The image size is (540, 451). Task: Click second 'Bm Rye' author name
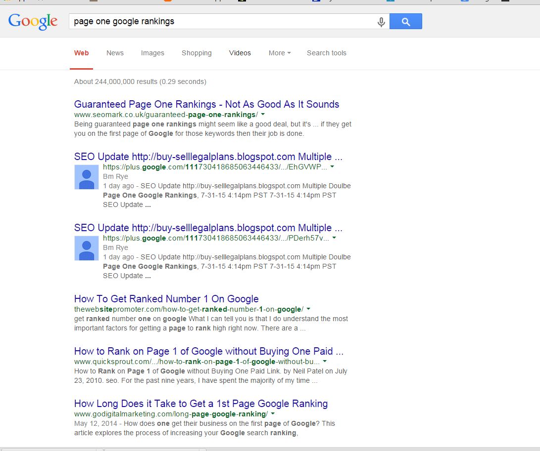pos(115,247)
